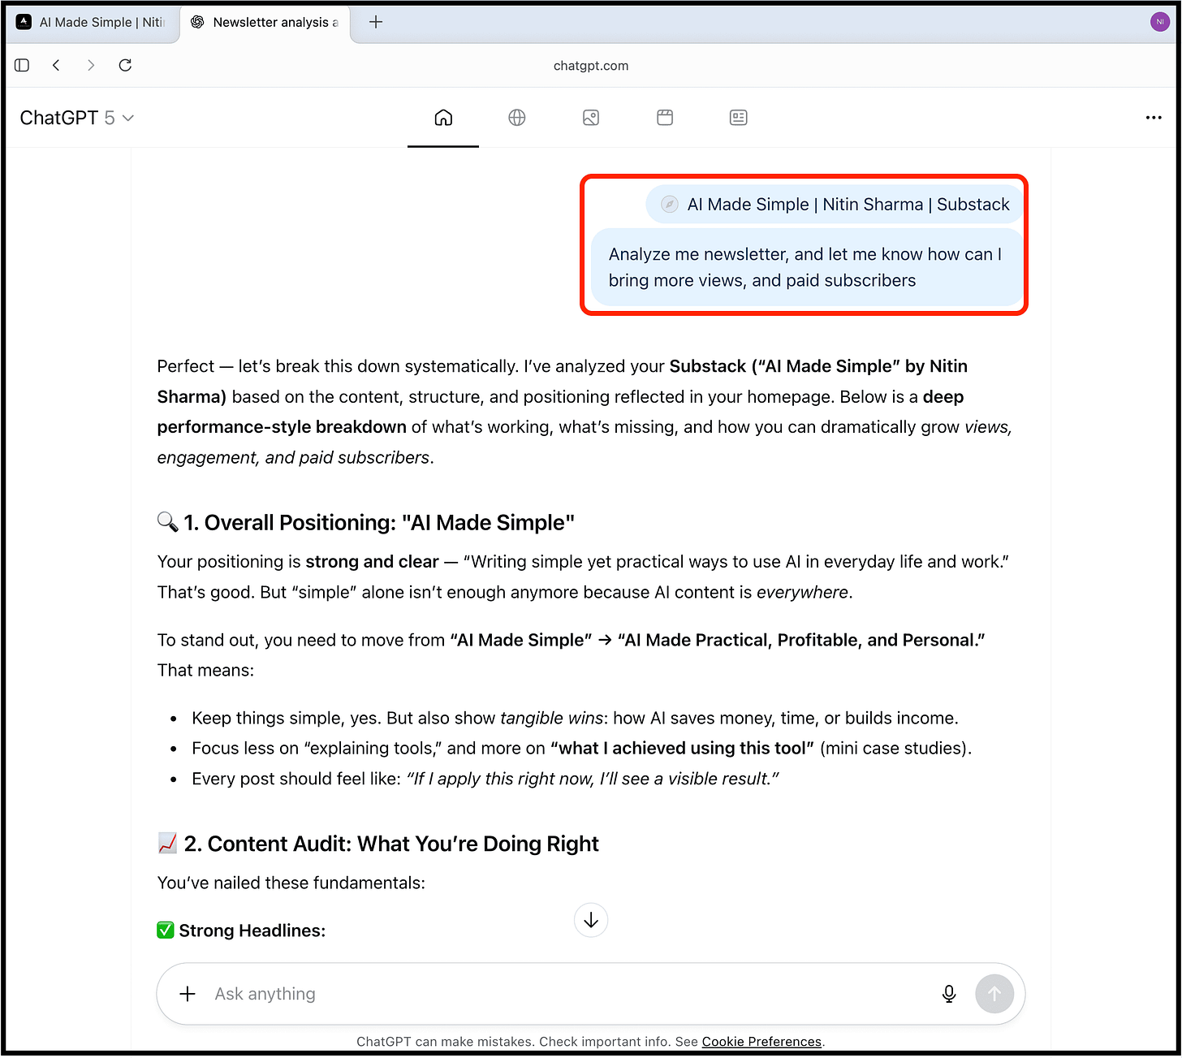Viewport: 1182px width, 1058px height.
Task: Open the Cookie Preferences link
Action: (761, 1042)
